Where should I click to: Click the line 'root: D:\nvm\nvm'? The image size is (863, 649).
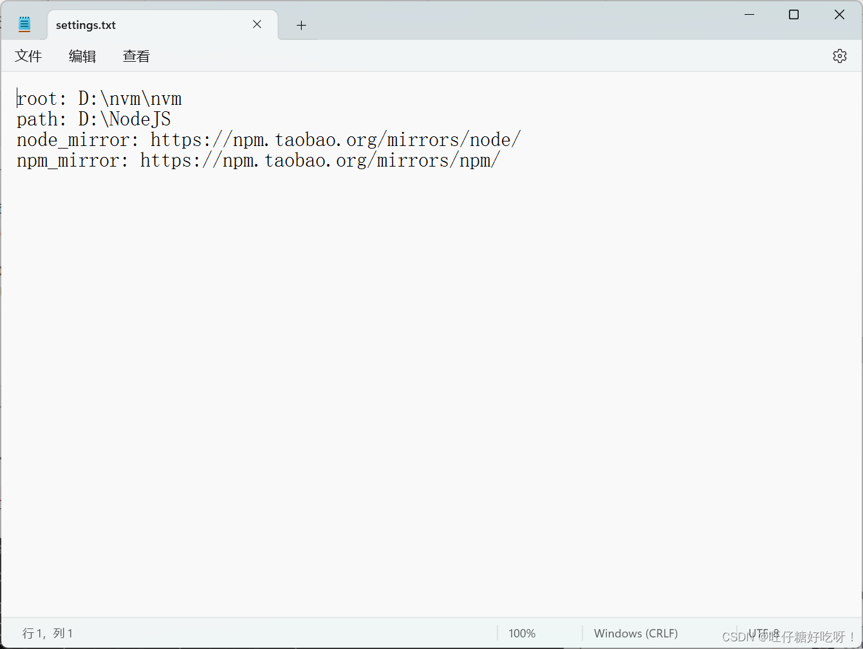tap(99, 98)
